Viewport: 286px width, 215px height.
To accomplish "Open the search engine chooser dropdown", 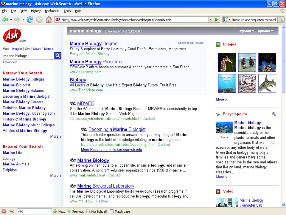I will click(229, 20).
